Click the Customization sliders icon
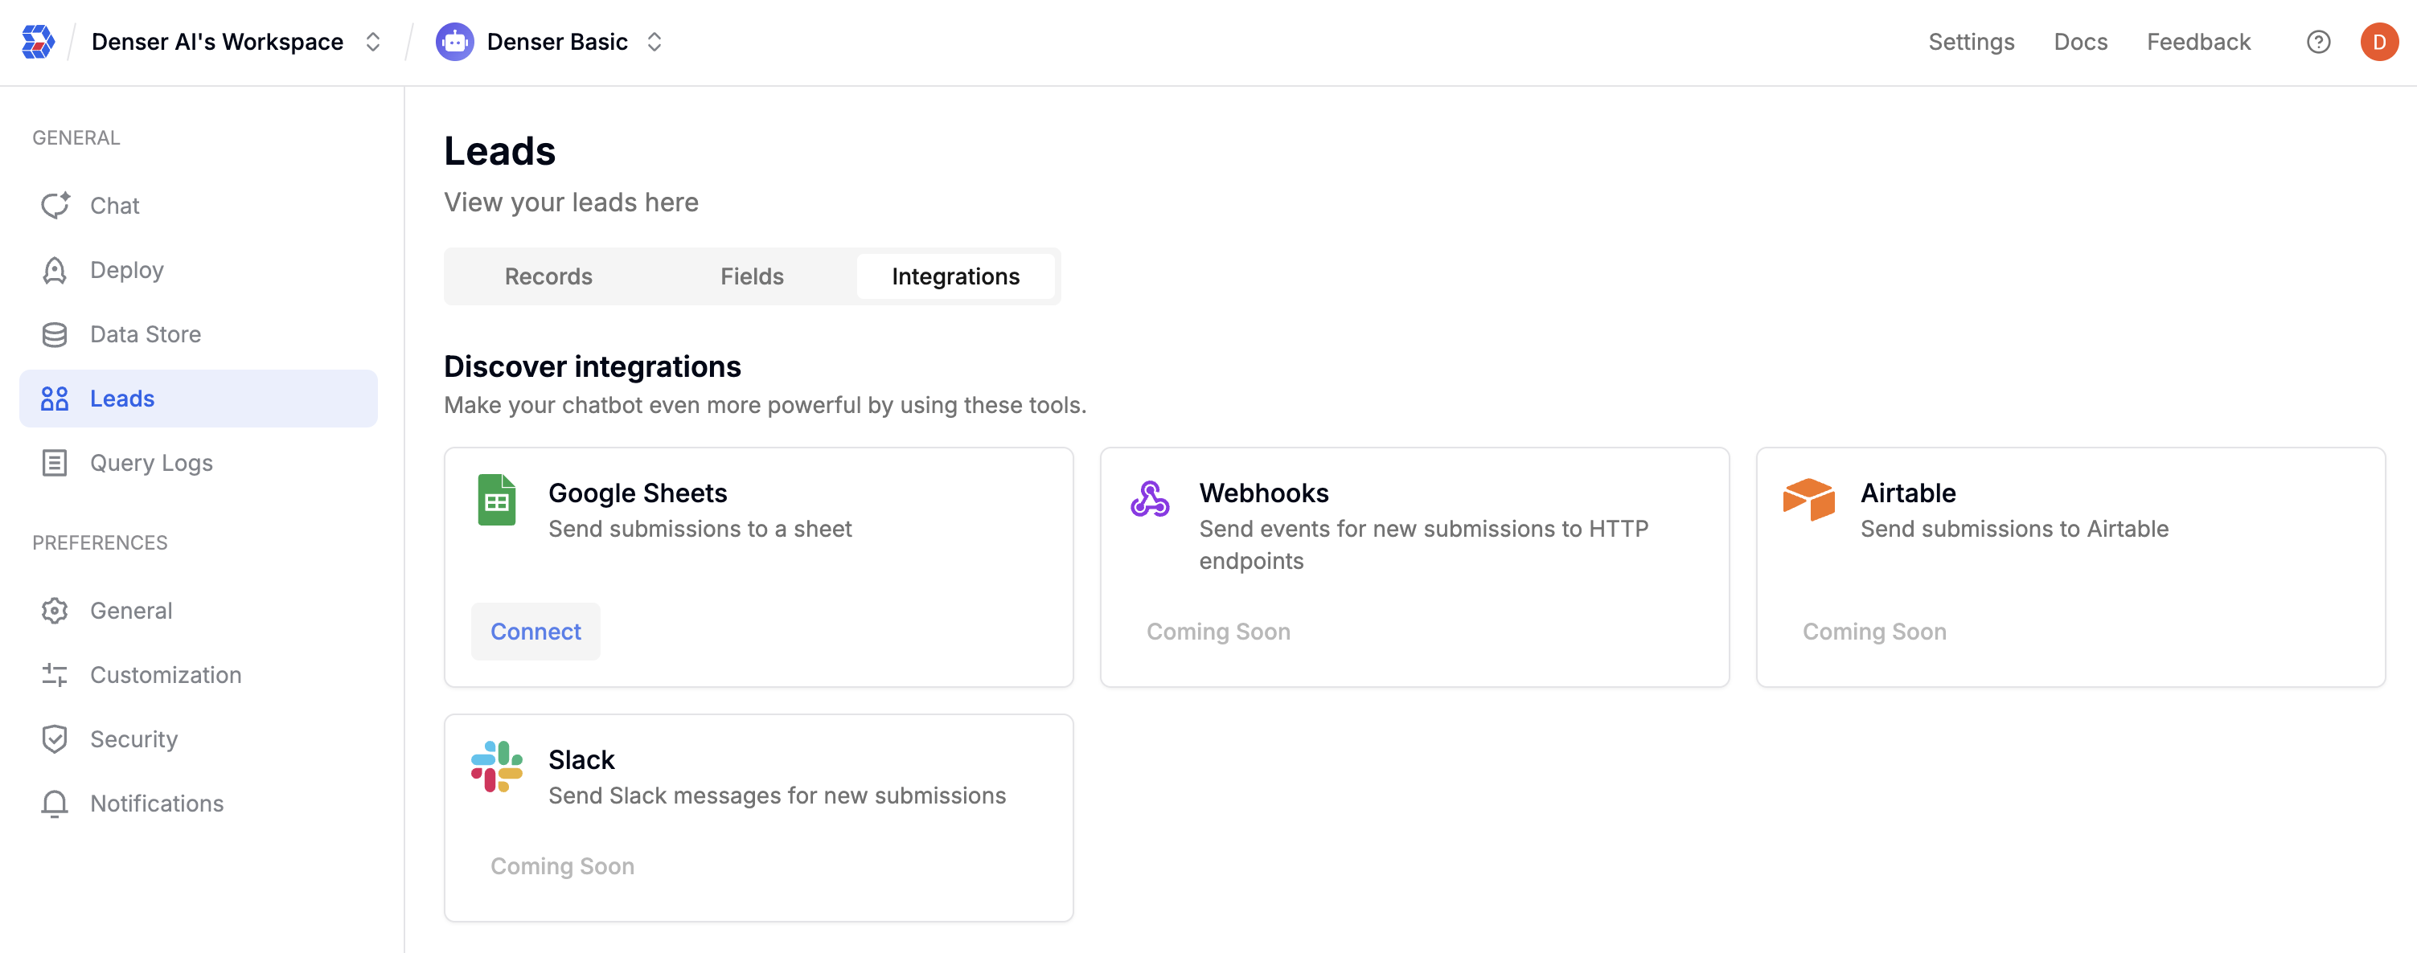 (x=55, y=675)
